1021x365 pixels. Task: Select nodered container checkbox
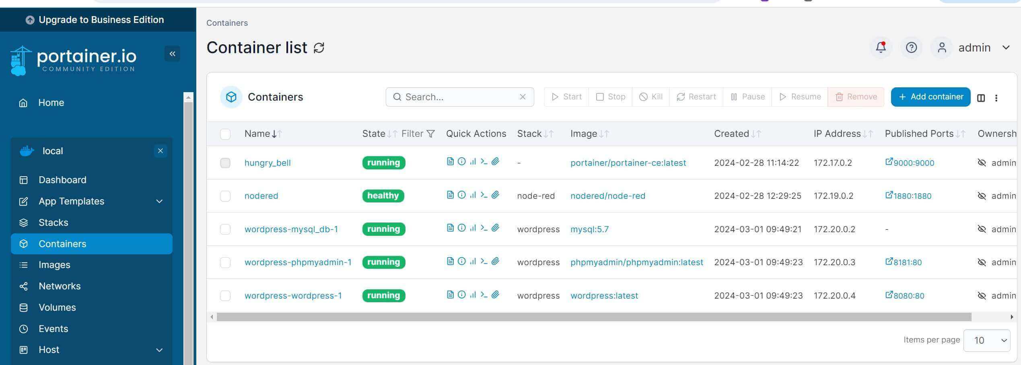point(225,196)
